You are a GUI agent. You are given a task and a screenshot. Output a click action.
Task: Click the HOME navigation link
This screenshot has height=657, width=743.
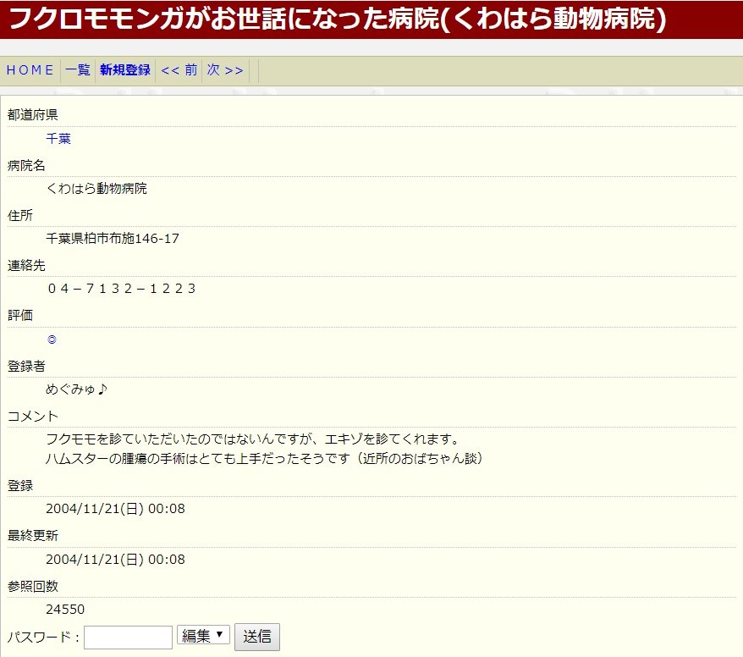point(30,70)
